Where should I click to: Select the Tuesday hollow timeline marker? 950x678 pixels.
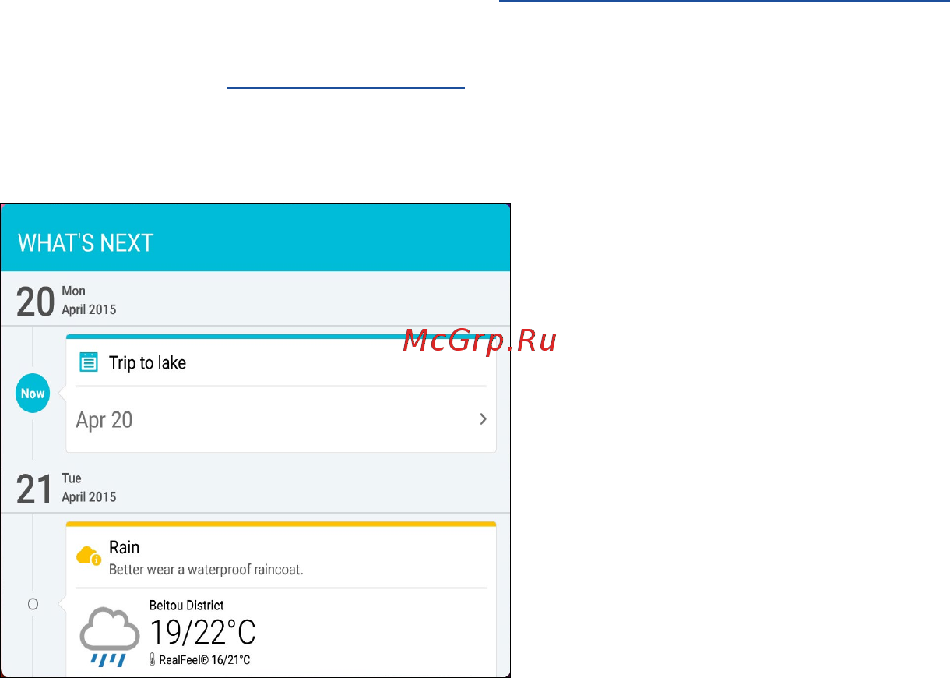tap(33, 604)
